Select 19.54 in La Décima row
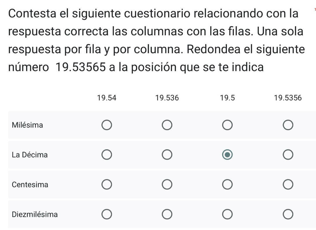Image resolution: width=316 pixels, height=230 pixels. (106, 155)
